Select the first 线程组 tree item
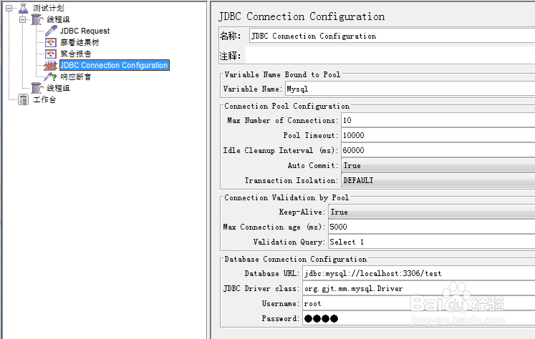Screen dimensions: 535x339 (58, 19)
